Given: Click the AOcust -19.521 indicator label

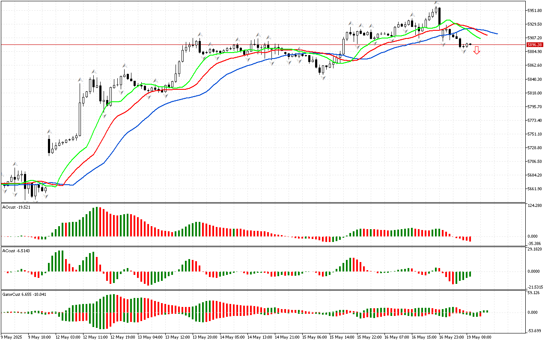Looking at the screenshot, I should (16, 207).
